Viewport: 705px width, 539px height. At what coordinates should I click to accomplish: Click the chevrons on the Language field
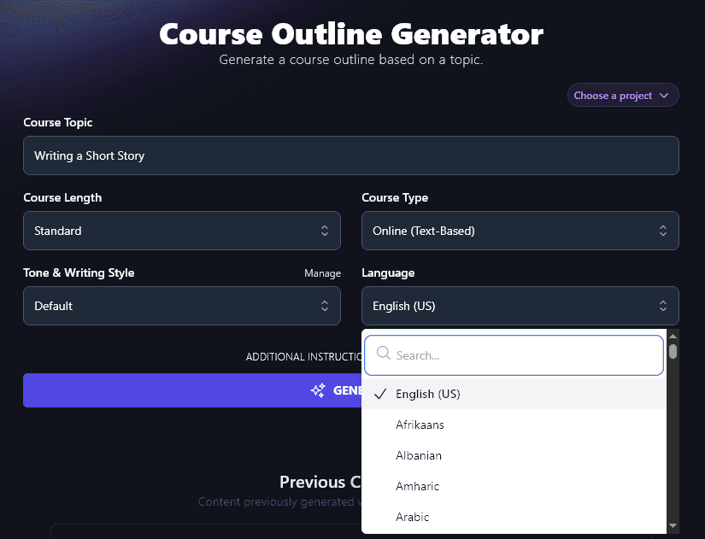tap(663, 306)
